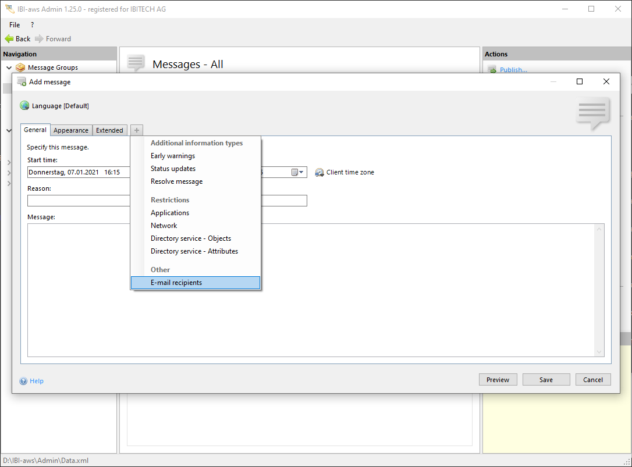Click the green Back arrow icon
Image resolution: width=632 pixels, height=467 pixels.
(9, 39)
